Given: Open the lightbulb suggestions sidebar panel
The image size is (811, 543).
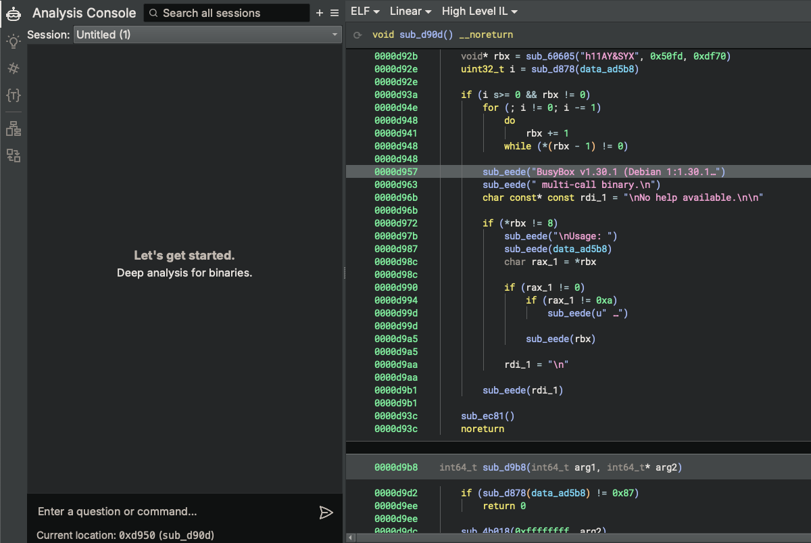Looking at the screenshot, I should click(13, 41).
